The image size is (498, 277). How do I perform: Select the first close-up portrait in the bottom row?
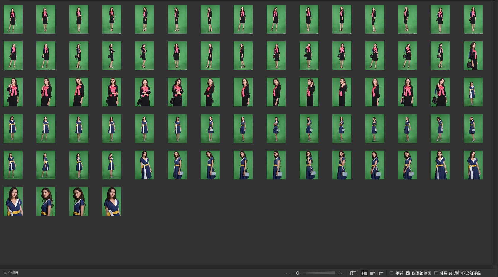(x=13, y=201)
